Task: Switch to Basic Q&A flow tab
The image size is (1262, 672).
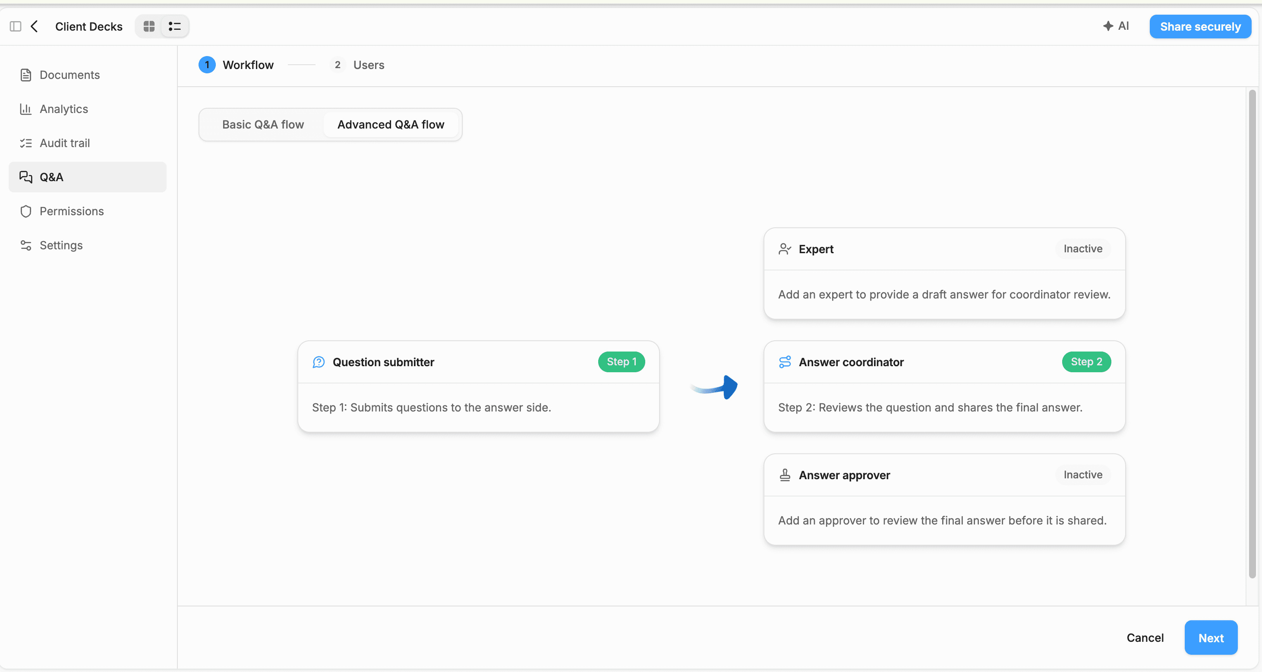Action: coord(263,125)
